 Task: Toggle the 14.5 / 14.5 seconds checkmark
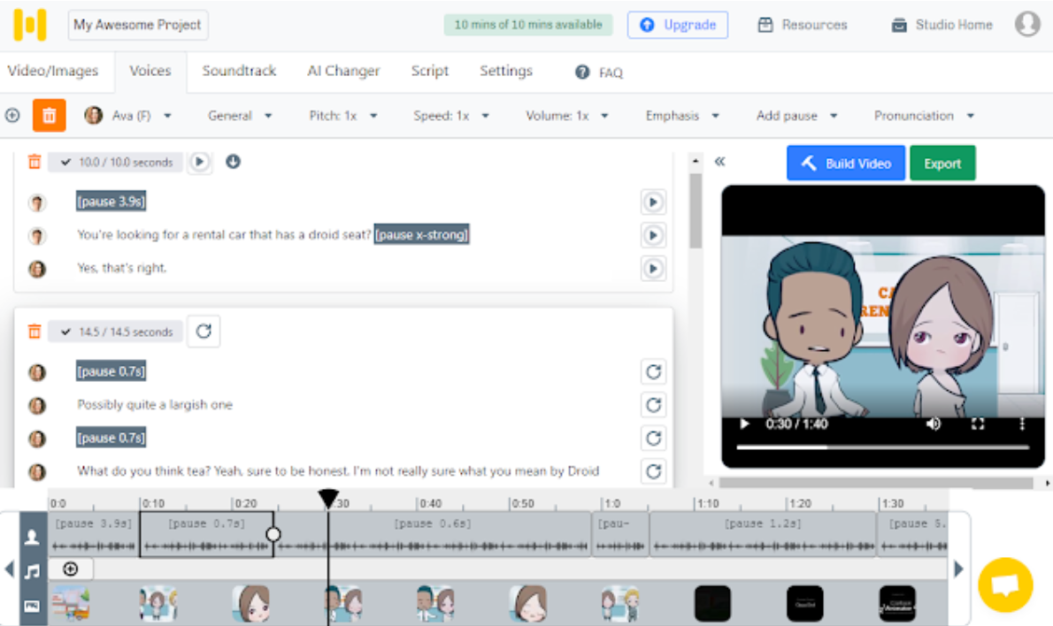click(x=65, y=332)
